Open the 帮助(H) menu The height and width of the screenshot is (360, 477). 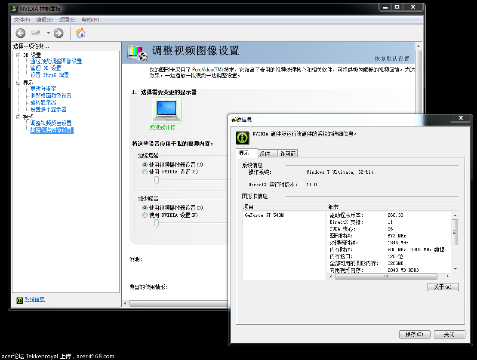pos(90,20)
